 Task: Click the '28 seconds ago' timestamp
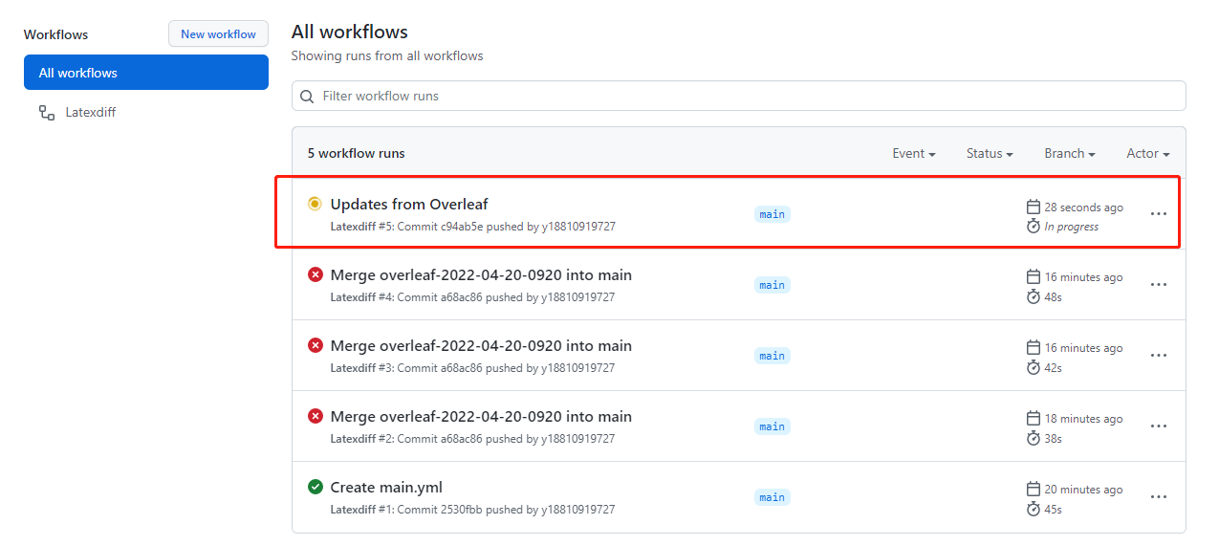(1083, 207)
